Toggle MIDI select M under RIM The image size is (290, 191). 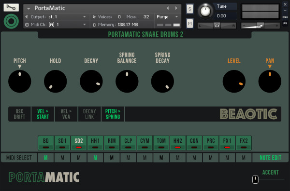click(112, 158)
